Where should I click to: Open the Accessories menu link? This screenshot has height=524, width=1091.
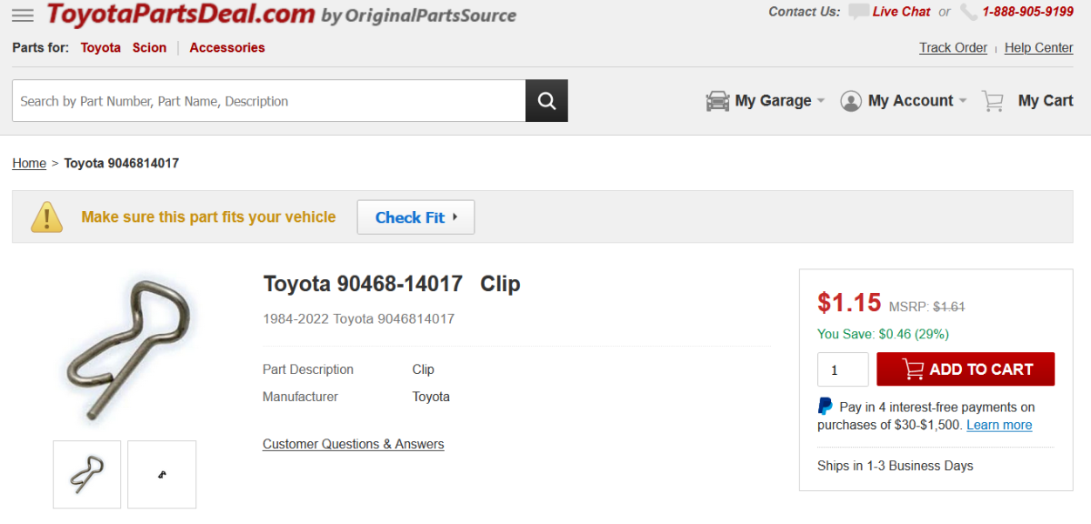(x=227, y=47)
